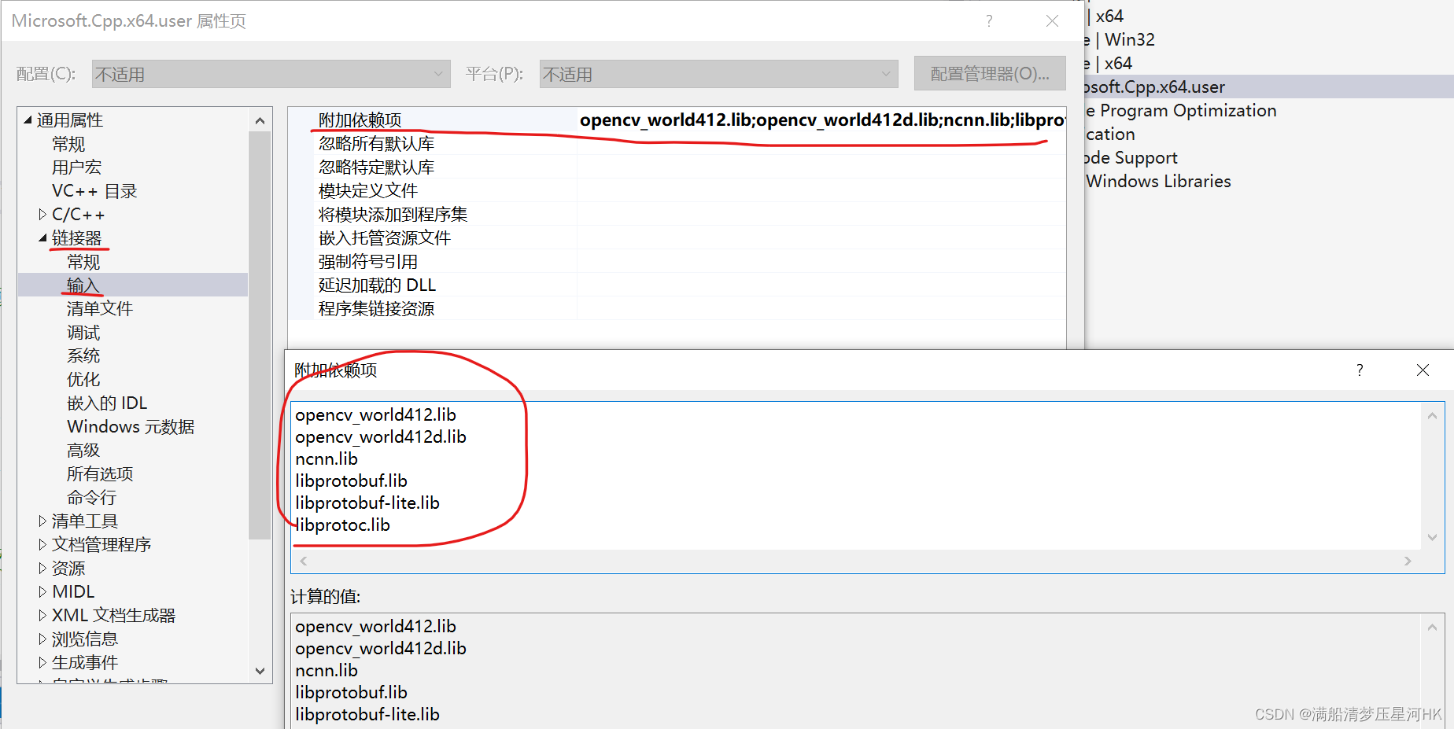Click libprotoc.lib in the edit box

342,525
